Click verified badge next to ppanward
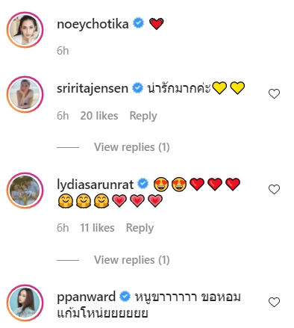Image resolution: width=294 pixels, height=328 pixels. (x=125, y=297)
